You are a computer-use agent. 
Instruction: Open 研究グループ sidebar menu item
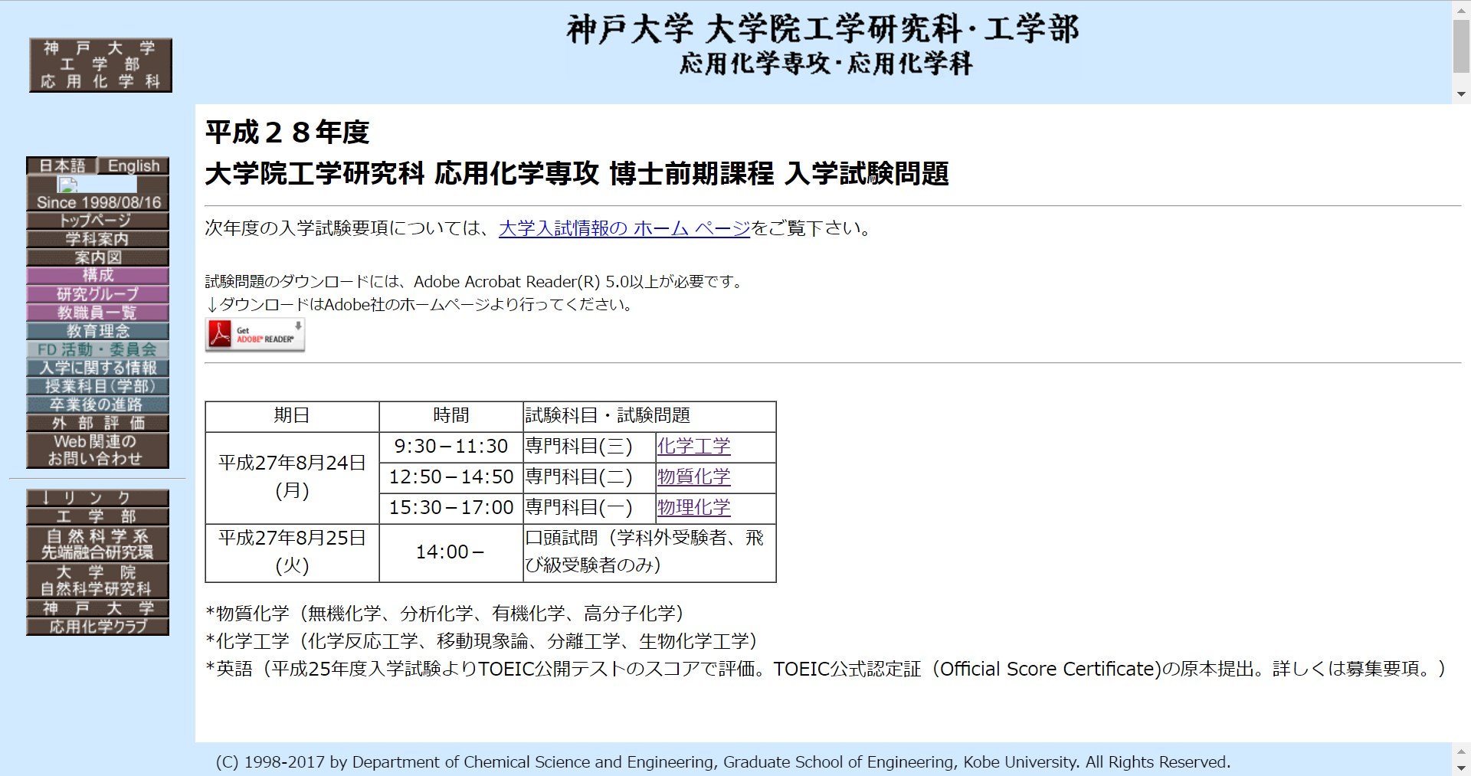97,294
